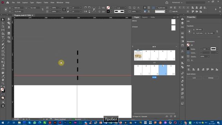
Task: Toggle constrain width and height link icon
Action: tap(43, 9)
